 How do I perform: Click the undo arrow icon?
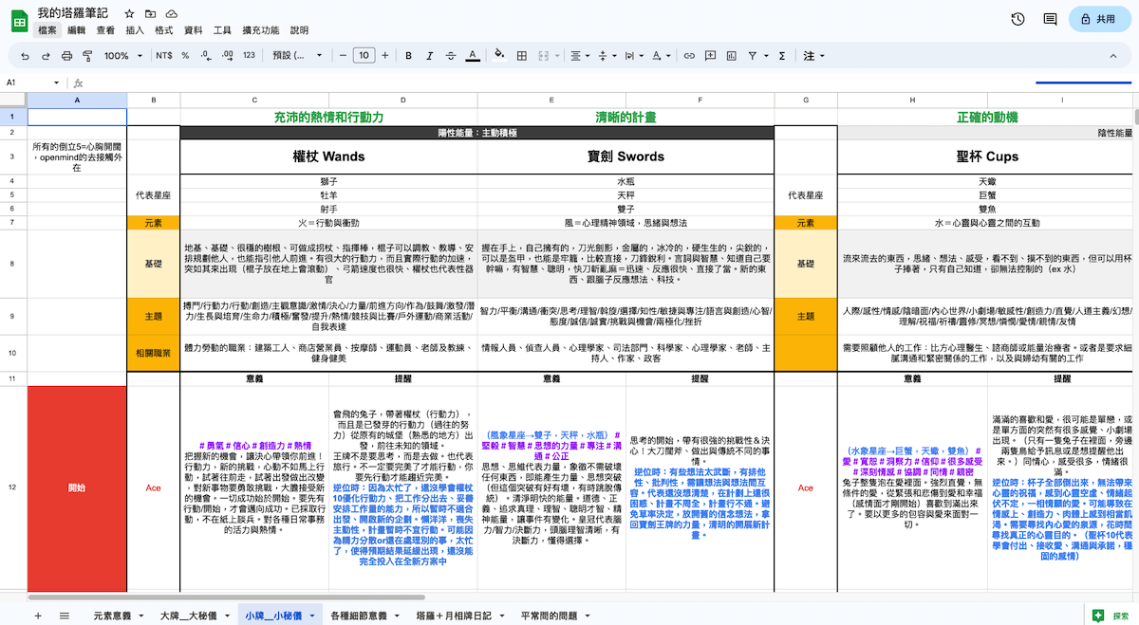coord(25,56)
